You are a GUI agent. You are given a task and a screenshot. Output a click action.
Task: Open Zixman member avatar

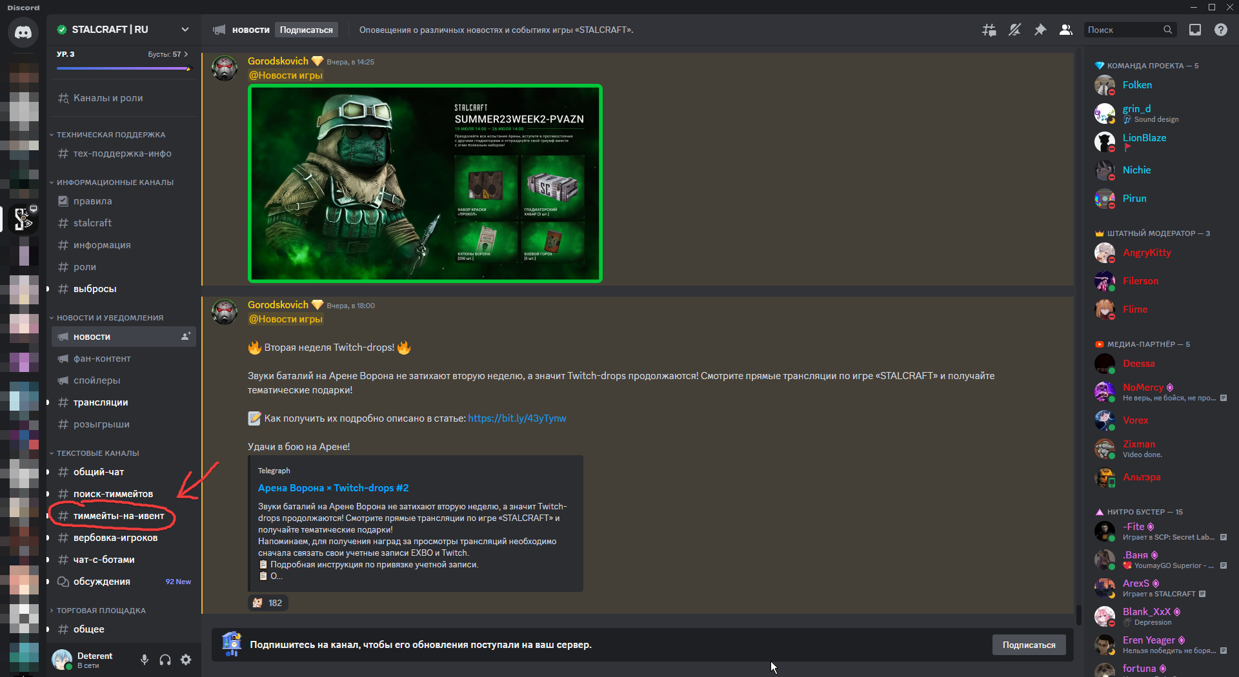1105,449
